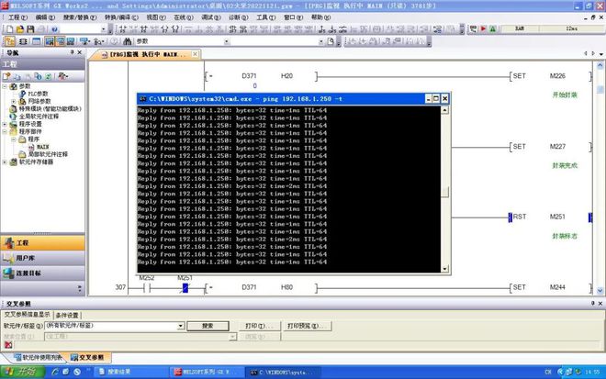Open the 帮助 menu
This screenshot has width=606, height=379.
click(320, 17)
